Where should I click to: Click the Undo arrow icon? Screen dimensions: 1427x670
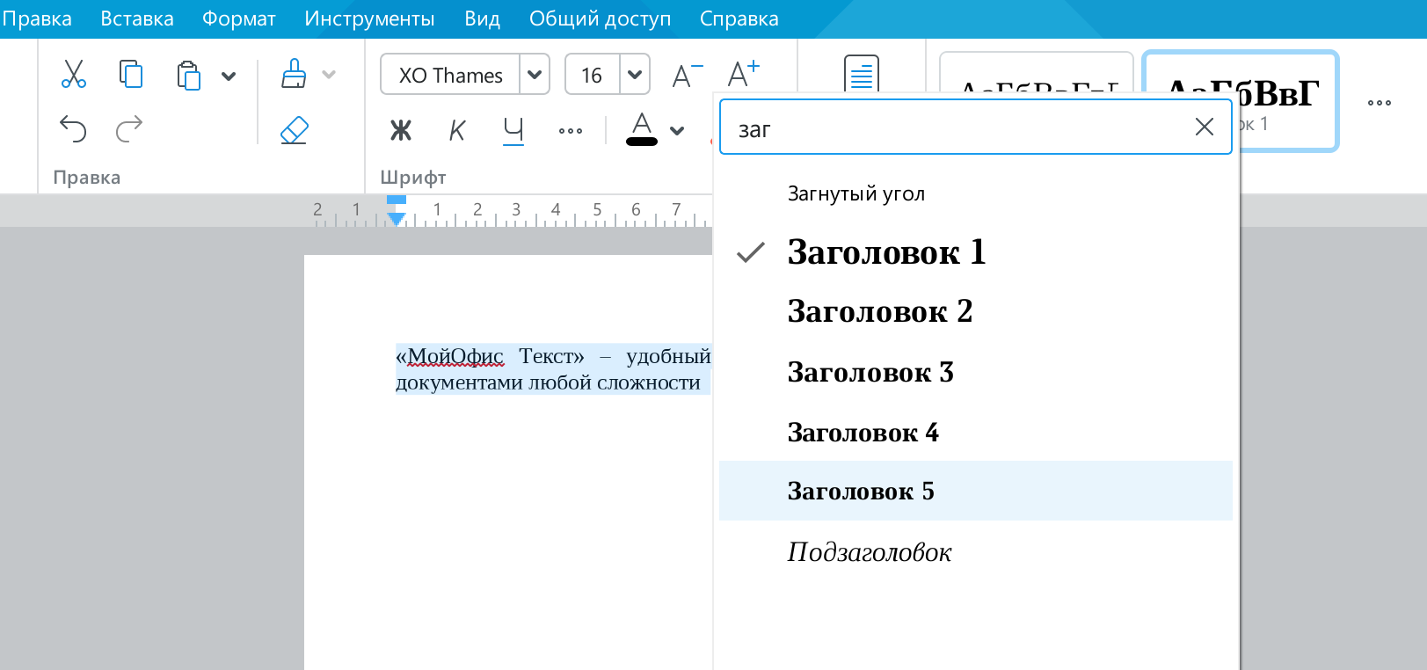[73, 129]
